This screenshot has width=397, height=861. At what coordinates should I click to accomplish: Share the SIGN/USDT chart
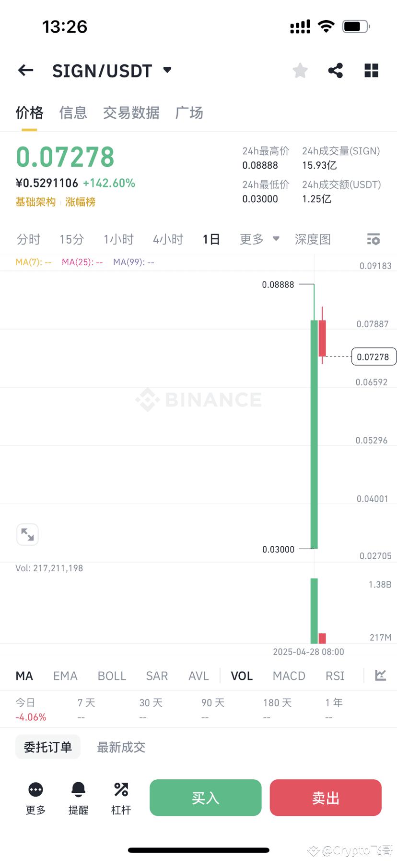coord(335,70)
